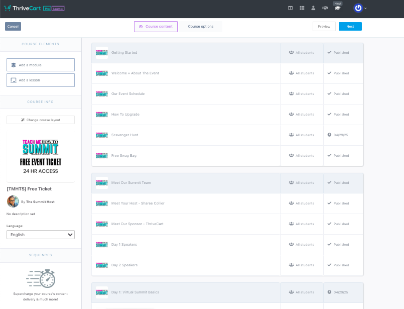The height and width of the screenshot is (309, 404).
Task: Click the clock icon for Day 1: Virtual Summit Basics
Action: [x=329, y=292]
